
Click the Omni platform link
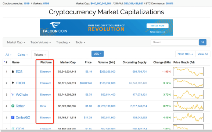(x=43, y=106)
